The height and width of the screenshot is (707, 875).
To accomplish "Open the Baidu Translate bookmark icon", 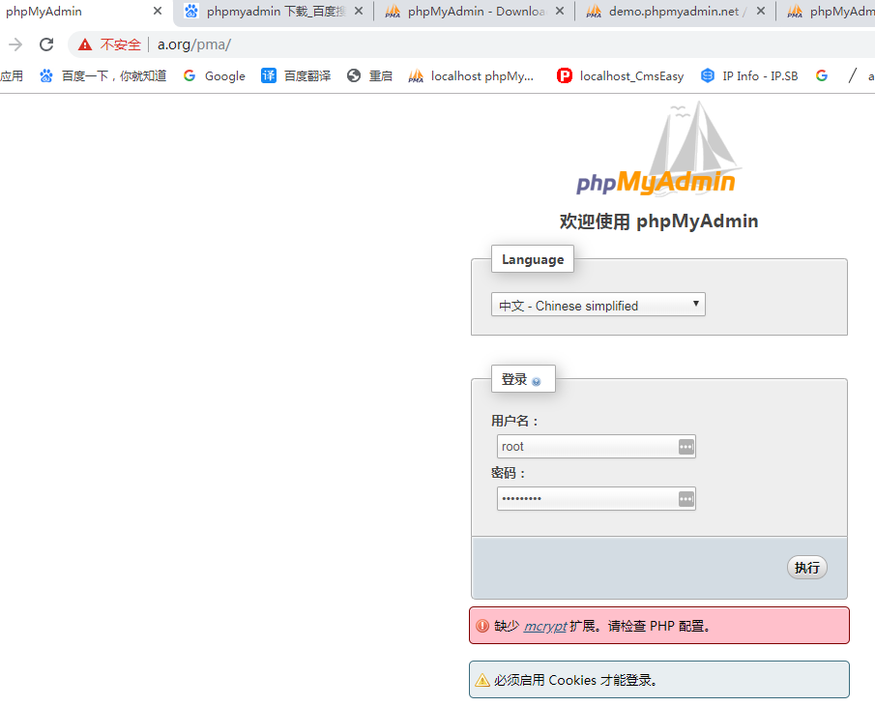I will (269, 75).
